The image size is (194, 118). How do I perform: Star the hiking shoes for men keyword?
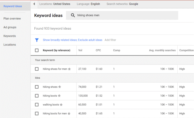pos(69,69)
